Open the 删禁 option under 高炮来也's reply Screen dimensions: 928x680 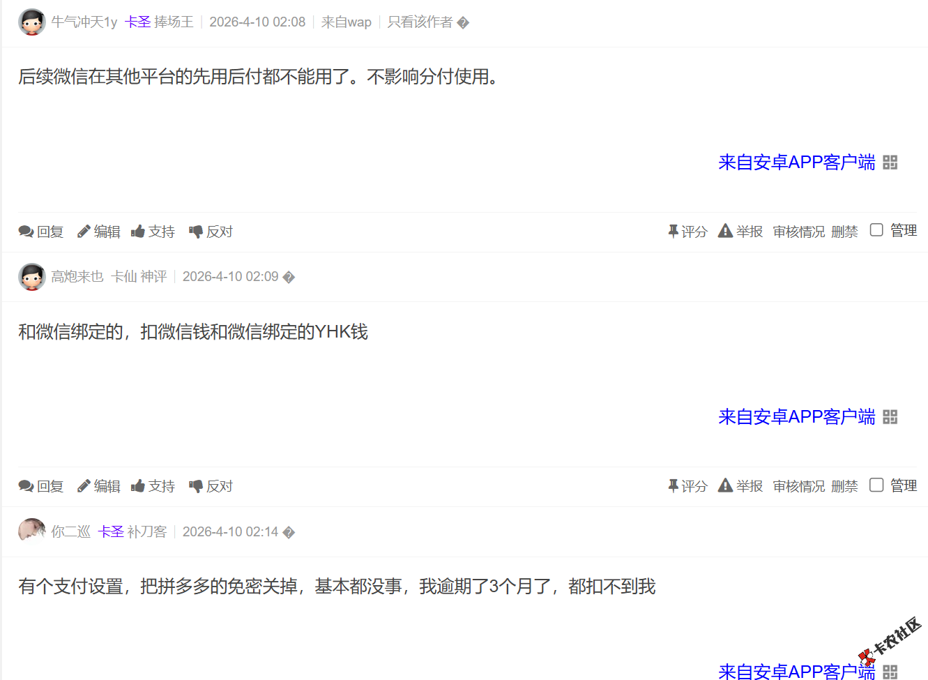(x=844, y=485)
